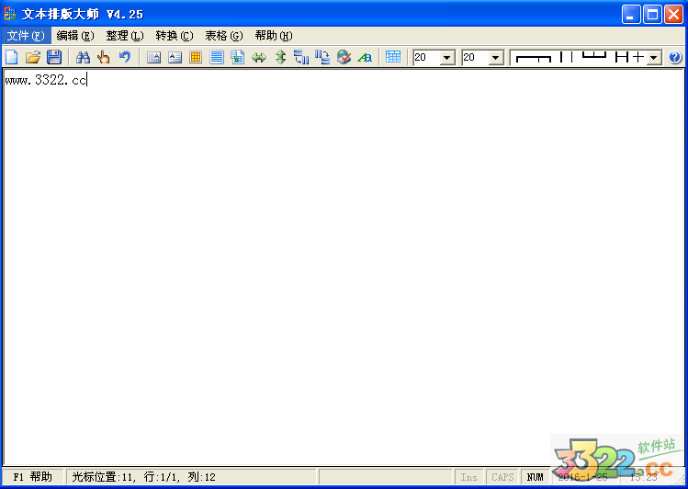The image size is (688, 489).
Task: Click the app icon in title bar
Action: click(x=10, y=14)
